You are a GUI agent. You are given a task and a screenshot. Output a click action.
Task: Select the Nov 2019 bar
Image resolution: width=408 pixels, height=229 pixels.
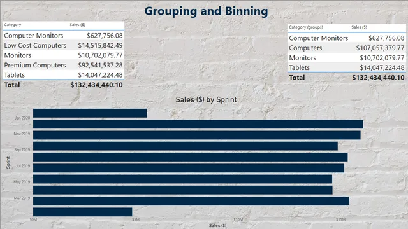coord(197,135)
